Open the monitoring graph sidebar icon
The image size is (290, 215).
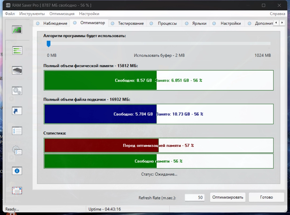tap(17, 30)
